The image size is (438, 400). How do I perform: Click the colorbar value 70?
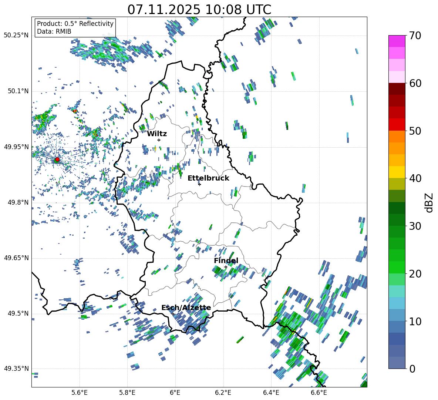415,36
